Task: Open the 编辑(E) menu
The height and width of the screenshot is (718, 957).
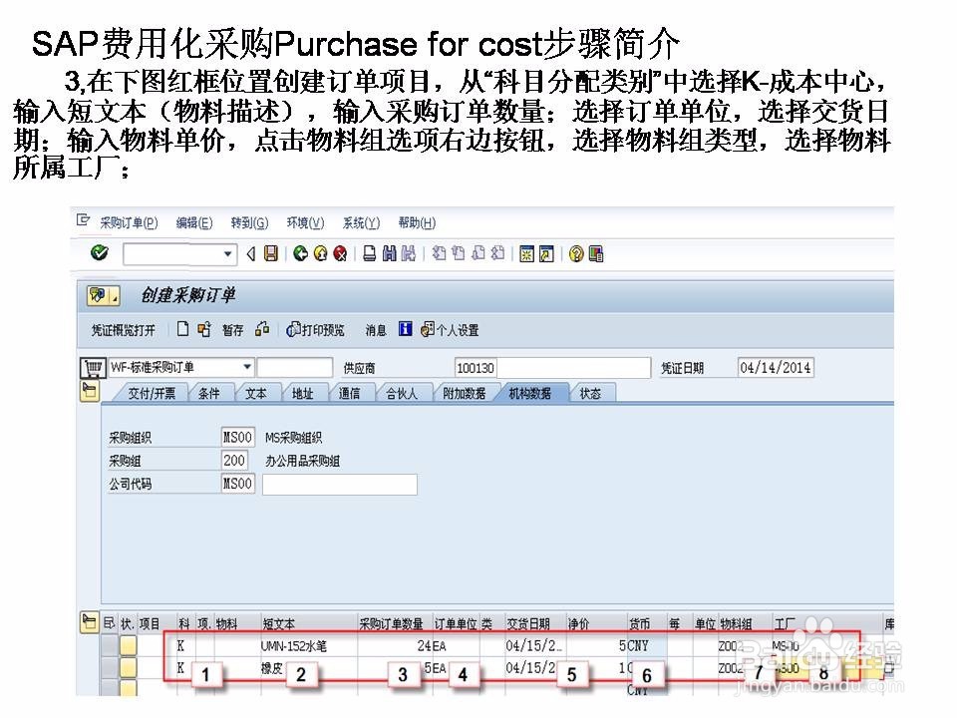Action: 194,222
